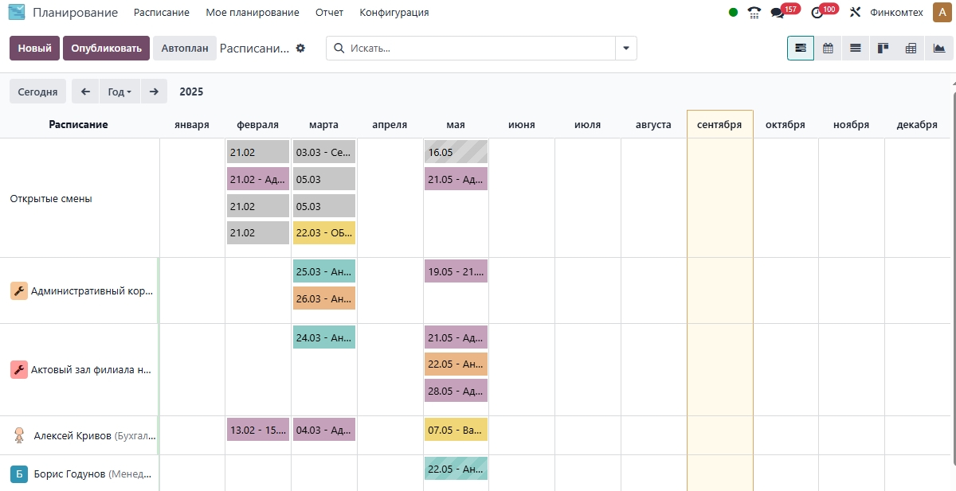The height and width of the screenshot is (491, 956).
Task: Switch to the Pivot table view
Action: coord(911,49)
